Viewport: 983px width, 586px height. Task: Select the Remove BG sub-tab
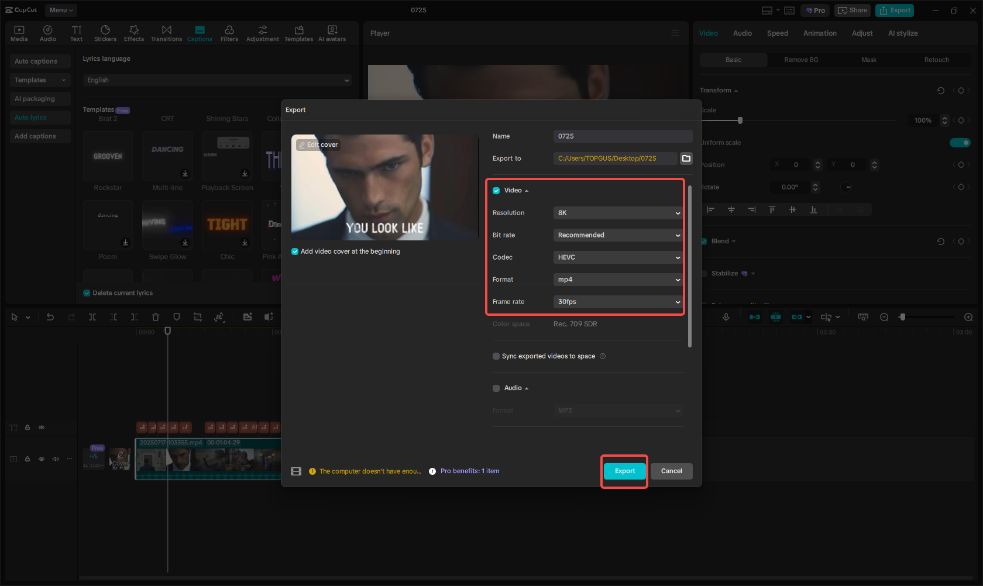coord(801,60)
